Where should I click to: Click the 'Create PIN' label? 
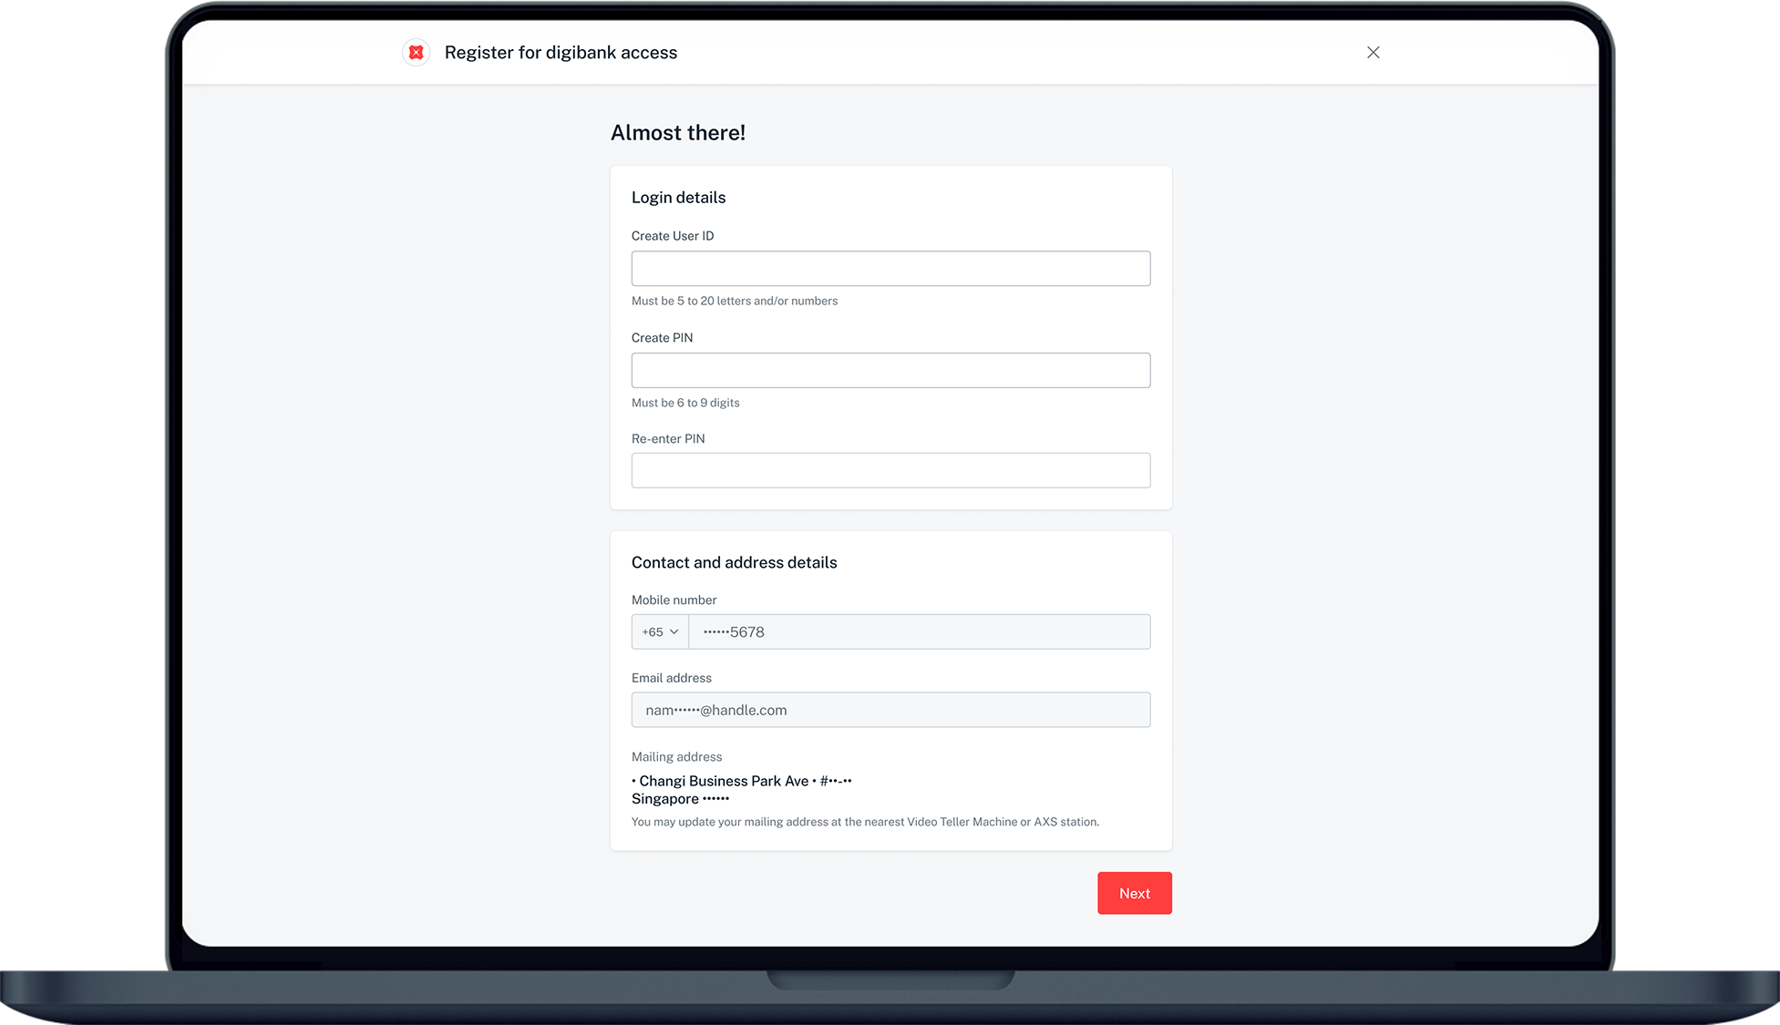tap(662, 338)
